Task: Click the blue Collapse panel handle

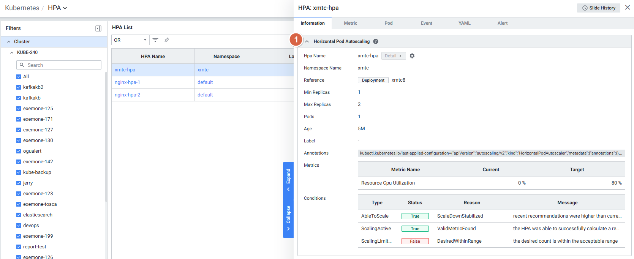Action: coord(288,219)
